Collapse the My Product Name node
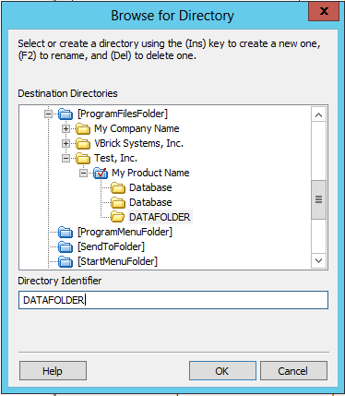345x396 pixels. point(83,173)
